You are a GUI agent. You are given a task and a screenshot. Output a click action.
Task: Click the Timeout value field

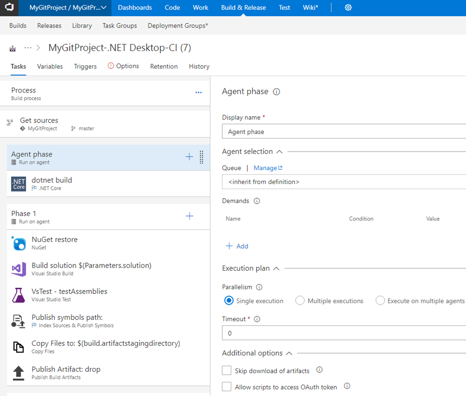(344, 333)
